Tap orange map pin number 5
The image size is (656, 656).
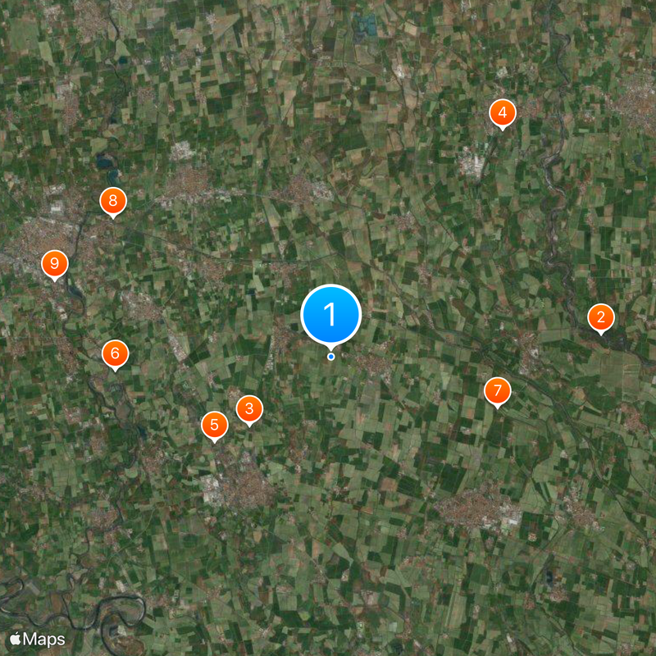click(x=214, y=425)
